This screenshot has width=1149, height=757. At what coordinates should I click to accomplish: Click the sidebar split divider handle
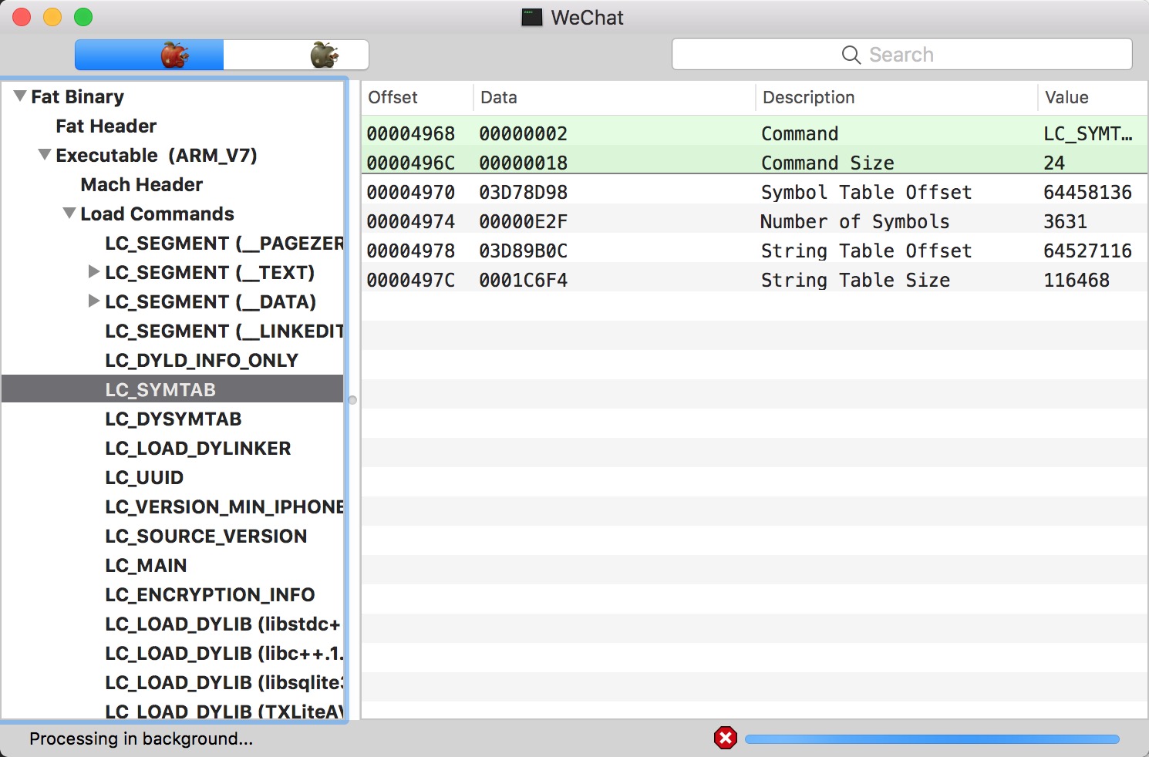[352, 400]
